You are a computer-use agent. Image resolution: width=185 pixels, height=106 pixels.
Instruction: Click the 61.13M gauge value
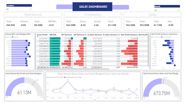tap(24, 93)
